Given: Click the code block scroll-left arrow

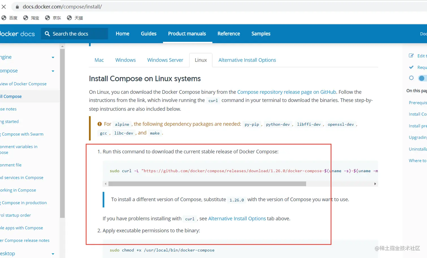Looking at the screenshot, I should tap(106, 184).
